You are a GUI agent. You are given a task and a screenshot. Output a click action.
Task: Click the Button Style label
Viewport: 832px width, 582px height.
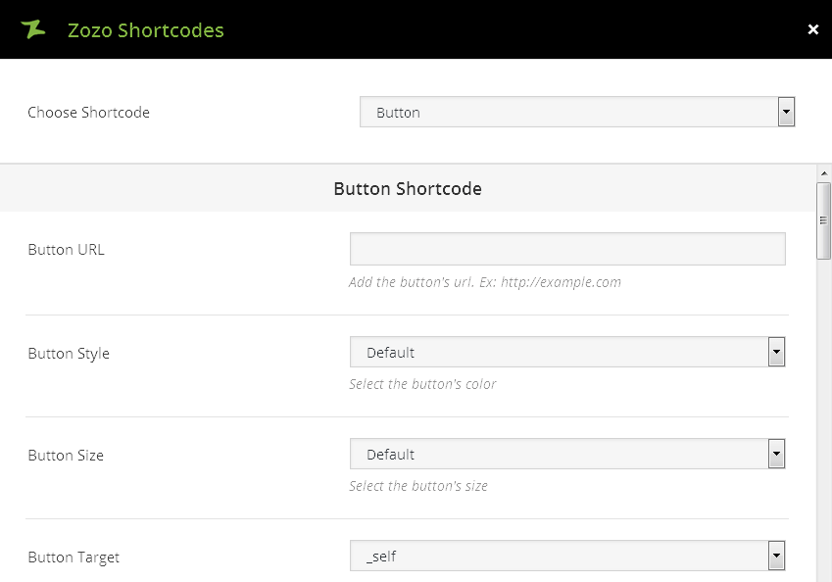click(x=69, y=354)
